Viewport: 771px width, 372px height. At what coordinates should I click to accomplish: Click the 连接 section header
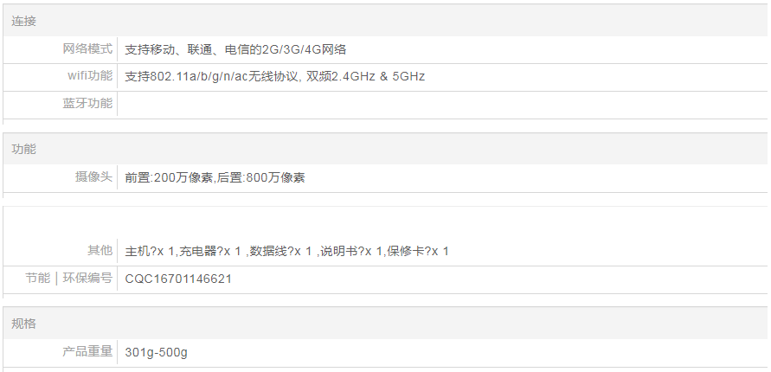point(24,21)
